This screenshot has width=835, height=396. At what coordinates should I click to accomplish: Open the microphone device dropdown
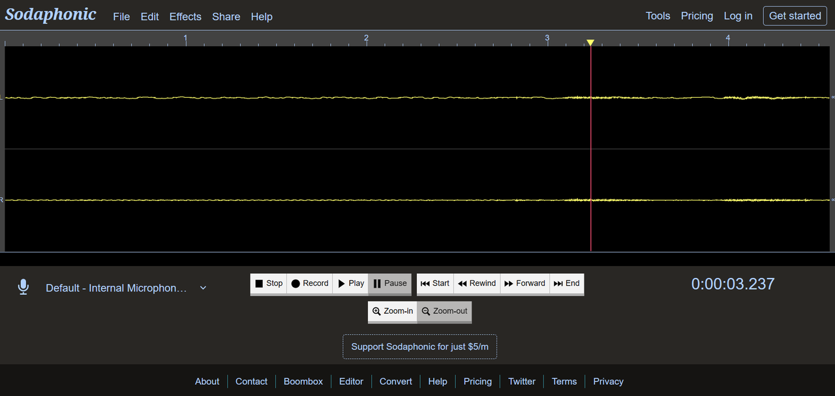tap(126, 288)
